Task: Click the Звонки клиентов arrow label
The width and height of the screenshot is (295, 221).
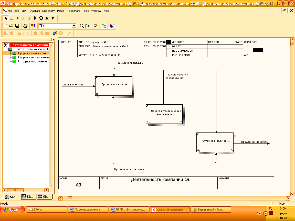Action: coord(73,85)
